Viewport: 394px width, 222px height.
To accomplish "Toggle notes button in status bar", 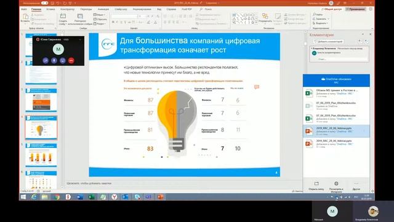I will (x=297, y=191).
